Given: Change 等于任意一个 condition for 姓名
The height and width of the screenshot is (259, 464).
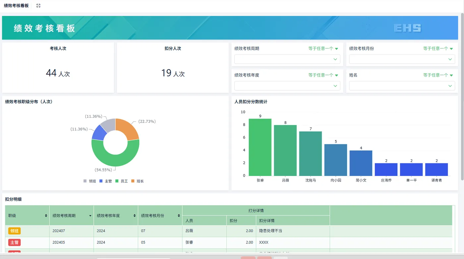Looking at the screenshot, I should (438, 75).
